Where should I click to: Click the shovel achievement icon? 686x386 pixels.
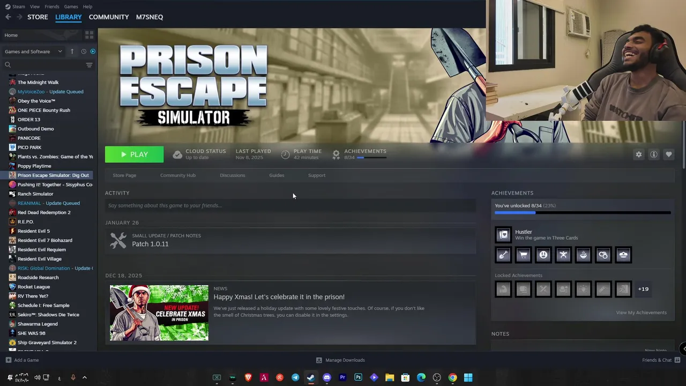pyautogui.click(x=503, y=255)
